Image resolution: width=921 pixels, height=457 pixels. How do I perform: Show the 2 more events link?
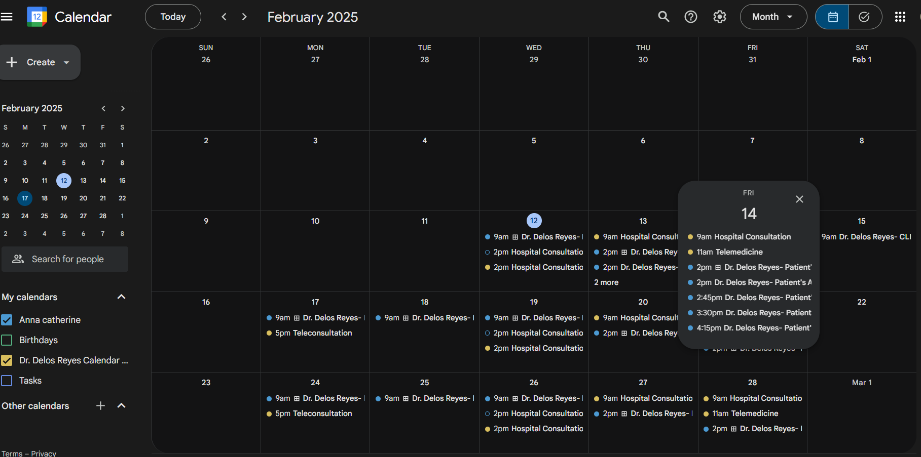606,282
